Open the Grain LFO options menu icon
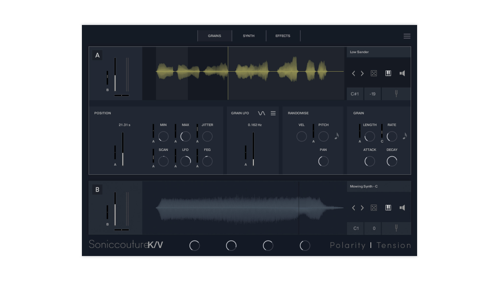This screenshot has height=281, width=499. [273, 113]
